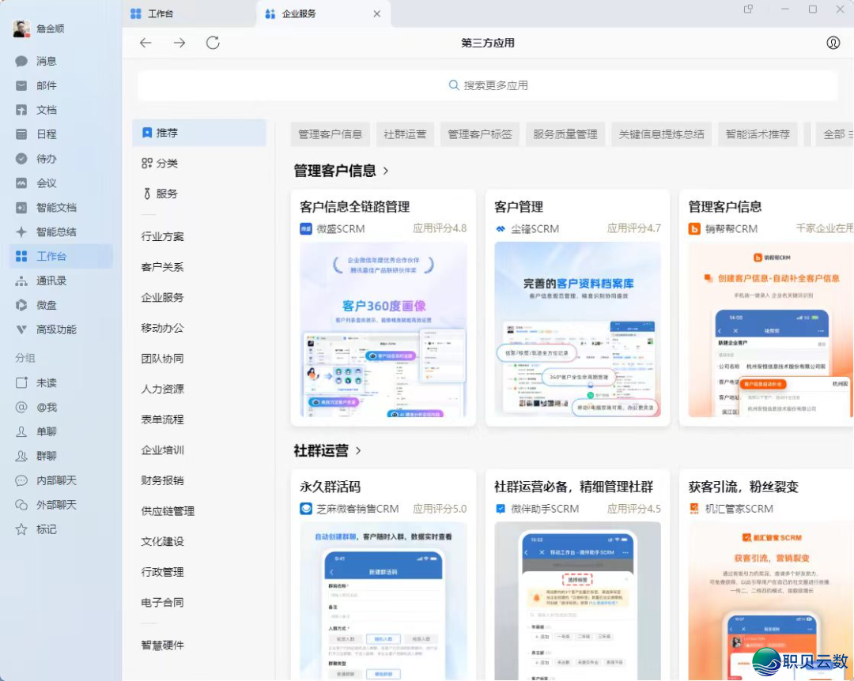Open the 机汇管家SCRM card image

(x=771, y=601)
